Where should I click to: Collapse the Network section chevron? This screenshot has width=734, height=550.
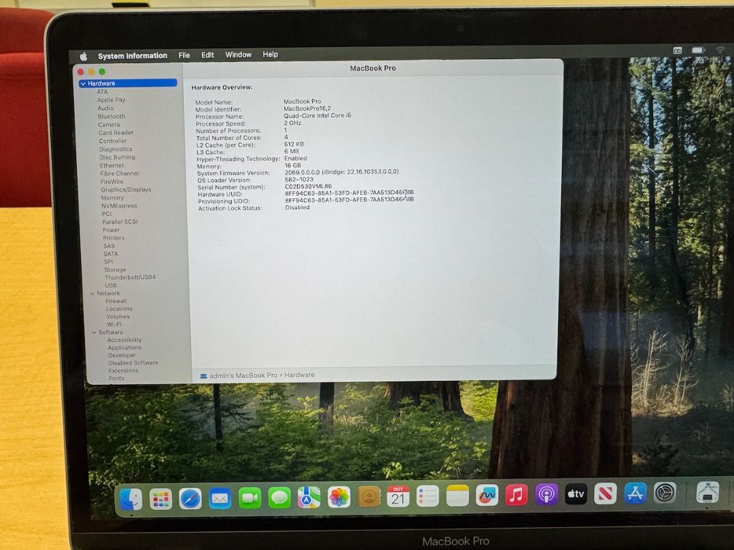click(x=92, y=294)
